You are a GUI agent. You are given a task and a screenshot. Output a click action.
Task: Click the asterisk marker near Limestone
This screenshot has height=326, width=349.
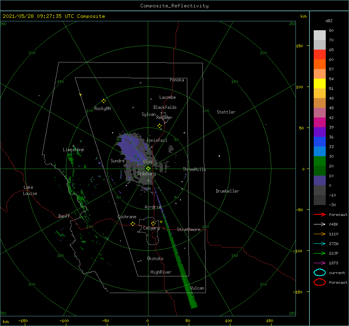point(73,146)
